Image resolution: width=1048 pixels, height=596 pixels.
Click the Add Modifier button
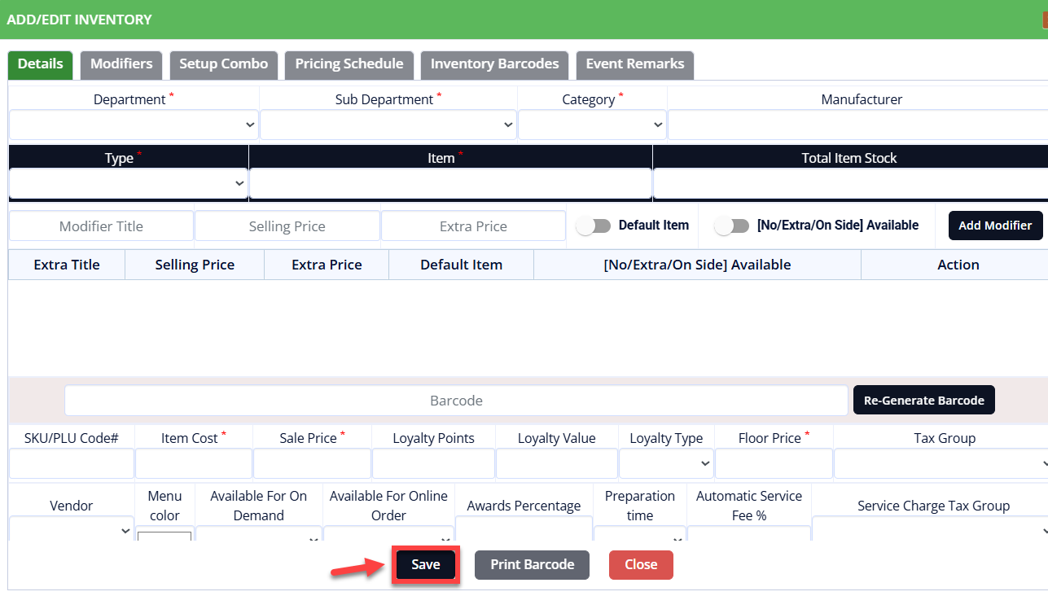995,226
